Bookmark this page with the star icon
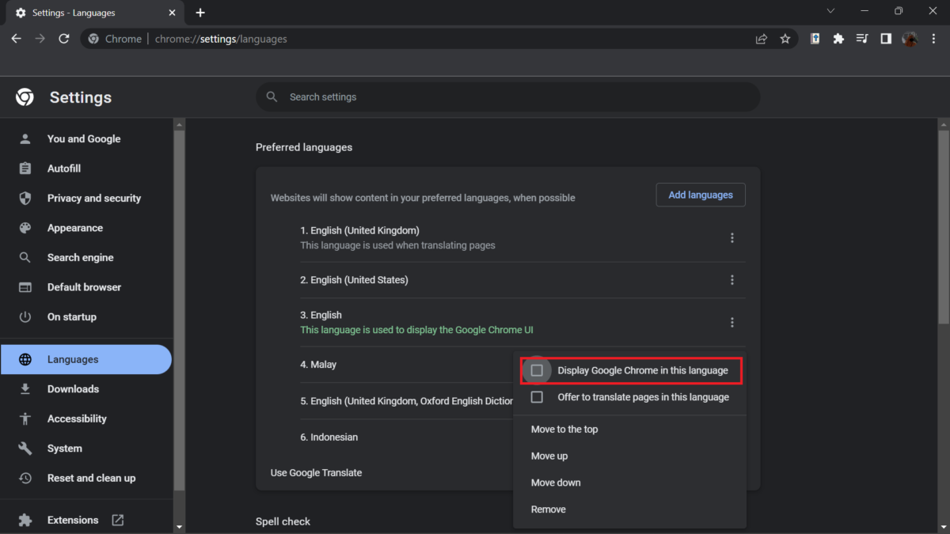Viewport: 950px width, 534px height. (785, 39)
